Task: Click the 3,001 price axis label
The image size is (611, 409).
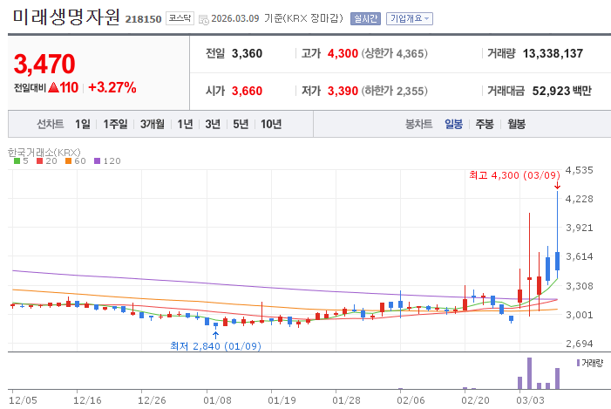Action: pyautogui.click(x=579, y=315)
